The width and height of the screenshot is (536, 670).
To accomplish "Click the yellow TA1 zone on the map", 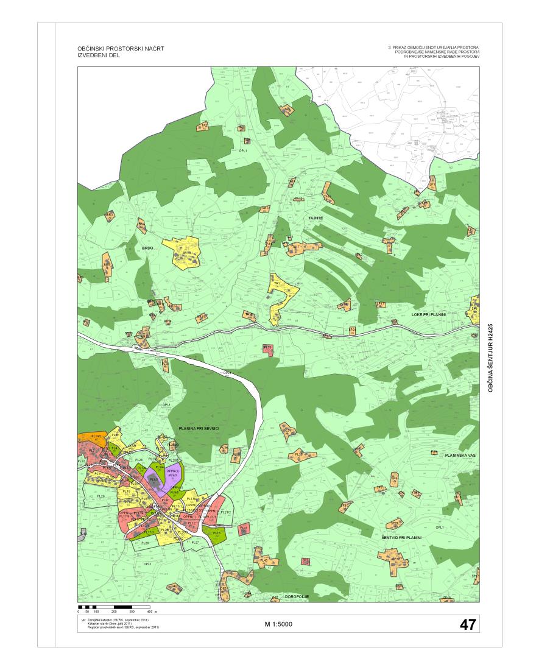I will point(277,285).
